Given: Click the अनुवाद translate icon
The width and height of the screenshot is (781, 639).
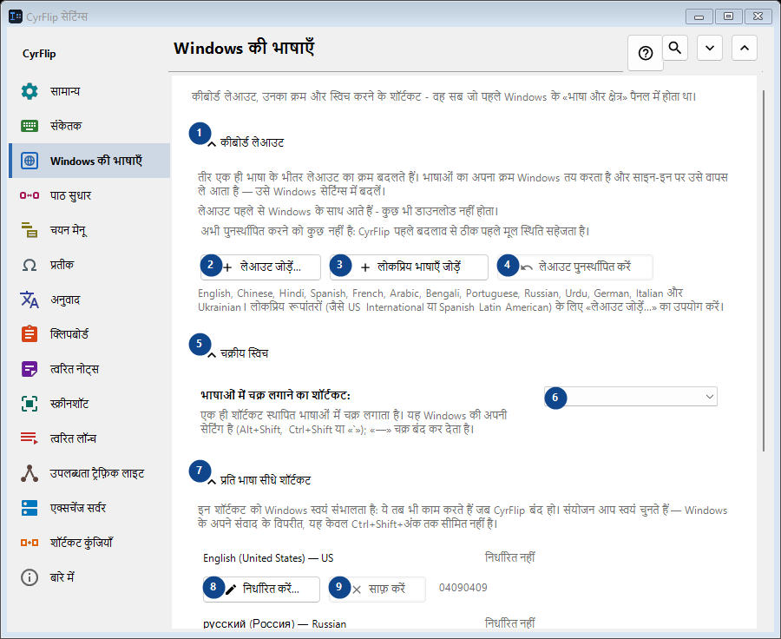Looking at the screenshot, I should pos(30,300).
